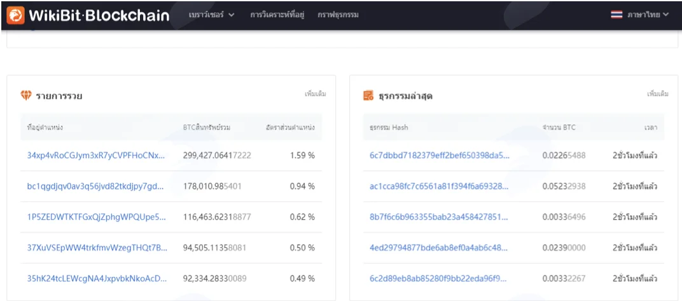The height and width of the screenshot is (301, 682).
Task: Open กราฟธุรกรรม menu item
Action: coord(338,15)
